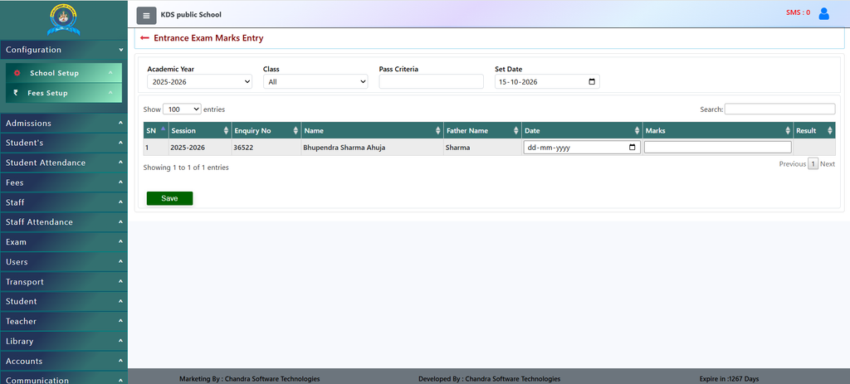
Task: Open the Library sidebar menu
Action: 64,341
